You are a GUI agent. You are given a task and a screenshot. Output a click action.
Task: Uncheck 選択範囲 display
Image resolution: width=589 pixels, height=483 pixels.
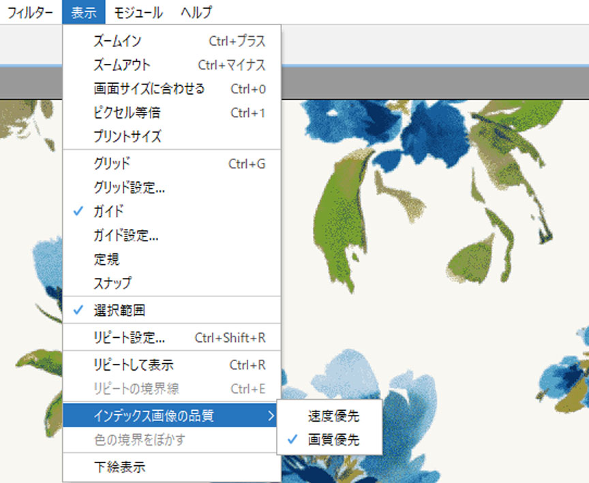172,311
